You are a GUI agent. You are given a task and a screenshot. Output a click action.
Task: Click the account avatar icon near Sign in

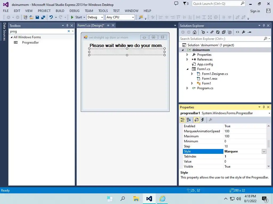click(268, 11)
